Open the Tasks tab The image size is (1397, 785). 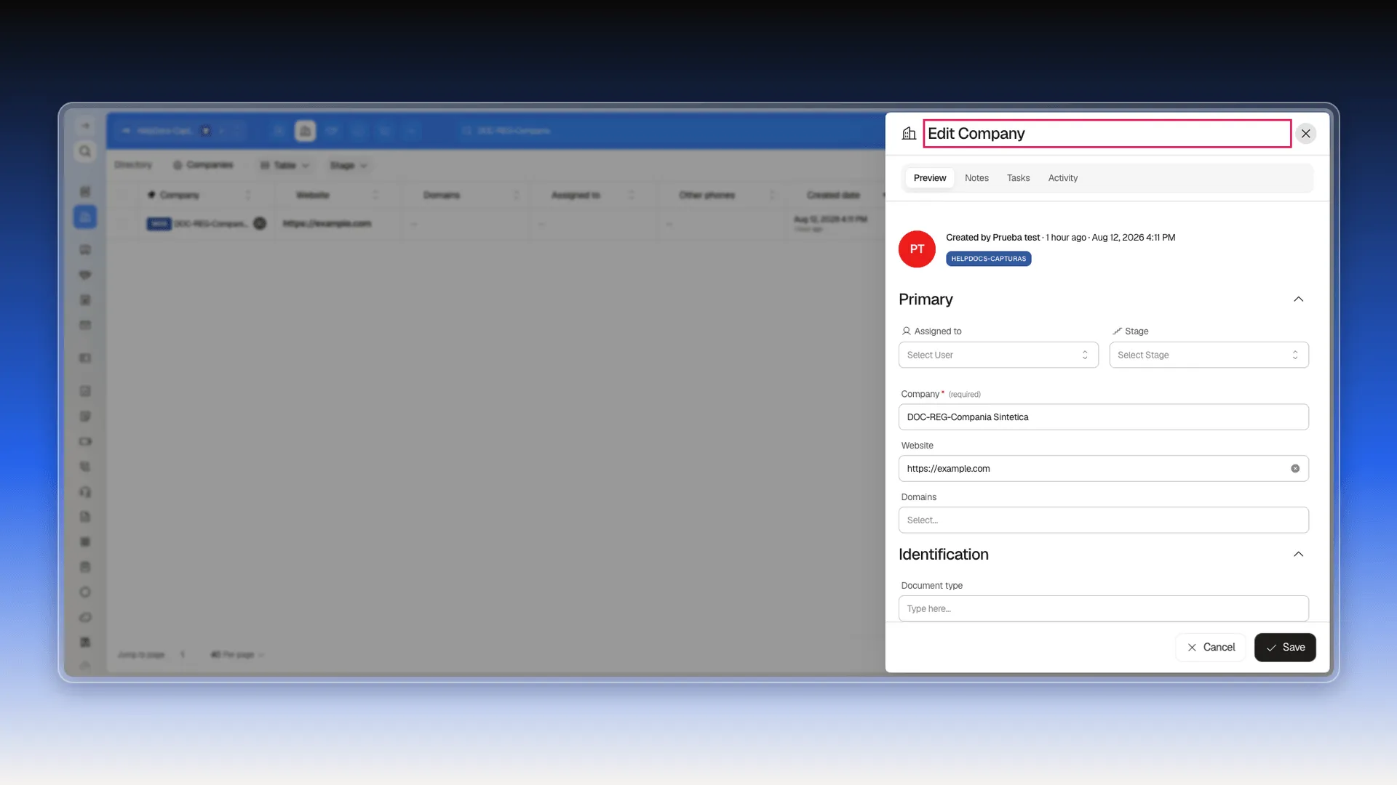[1018, 178]
